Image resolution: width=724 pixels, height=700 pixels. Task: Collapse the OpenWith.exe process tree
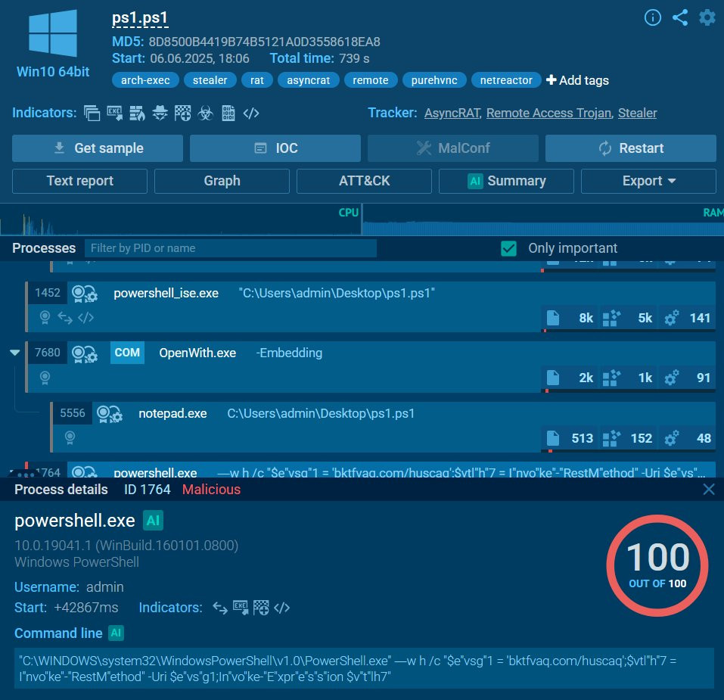(15, 353)
